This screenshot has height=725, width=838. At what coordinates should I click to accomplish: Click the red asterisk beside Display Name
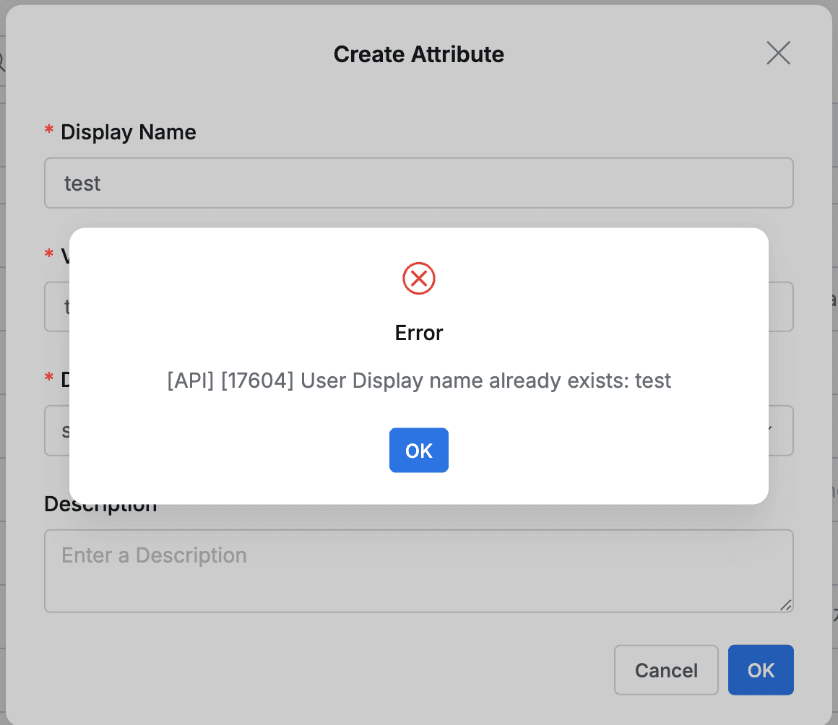(x=48, y=130)
